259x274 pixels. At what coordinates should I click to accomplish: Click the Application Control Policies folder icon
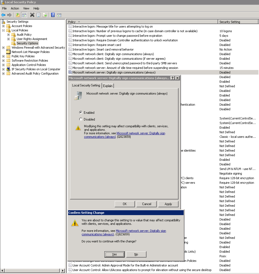click(x=8, y=65)
